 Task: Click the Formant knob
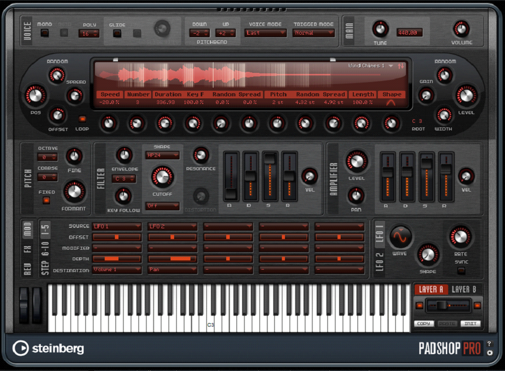(75, 192)
